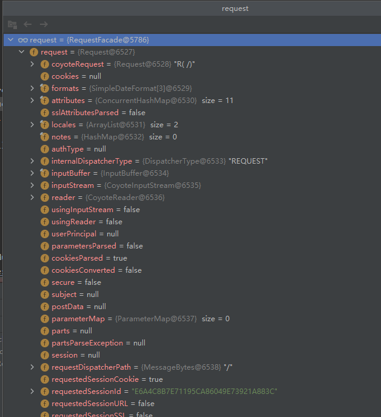Click the field icon next to cookiesConverted
Screen dimensions: 381x417
(45, 270)
